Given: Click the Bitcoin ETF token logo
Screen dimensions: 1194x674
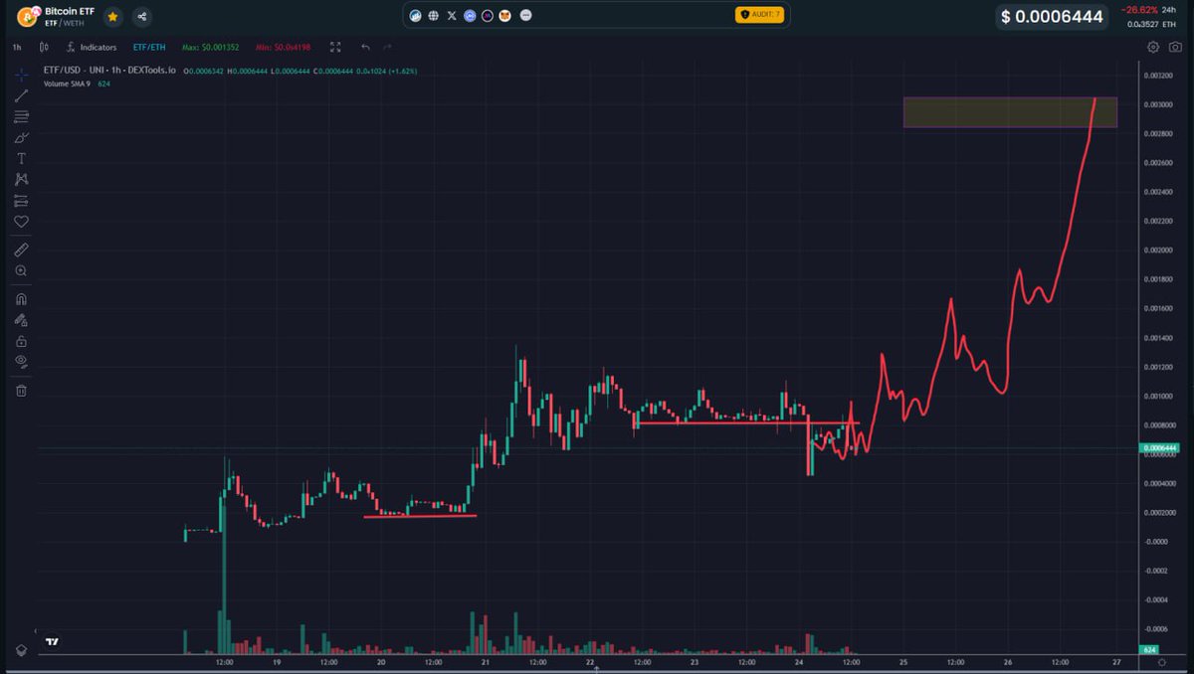Looking at the screenshot, I should [x=27, y=16].
